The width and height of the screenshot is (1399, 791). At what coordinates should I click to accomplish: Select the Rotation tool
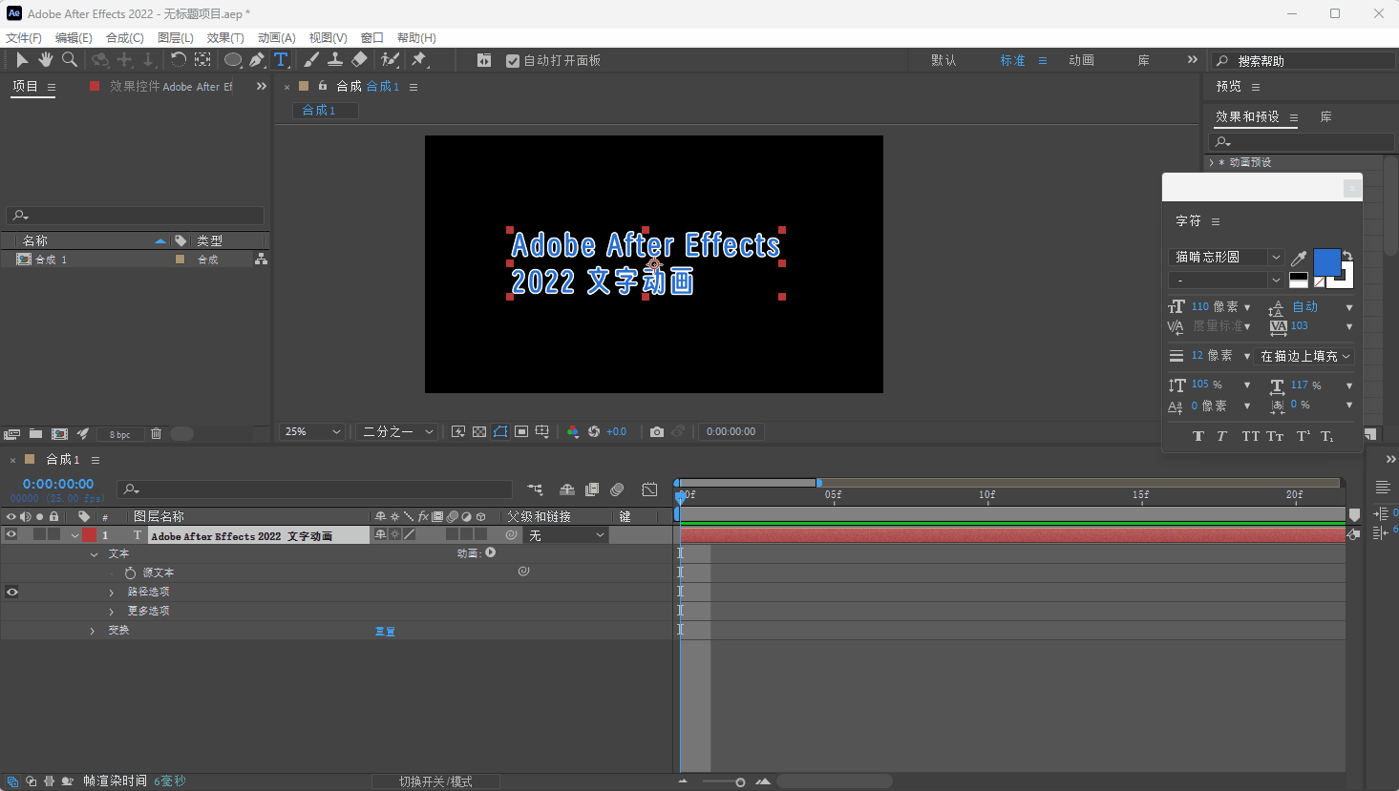tap(178, 60)
